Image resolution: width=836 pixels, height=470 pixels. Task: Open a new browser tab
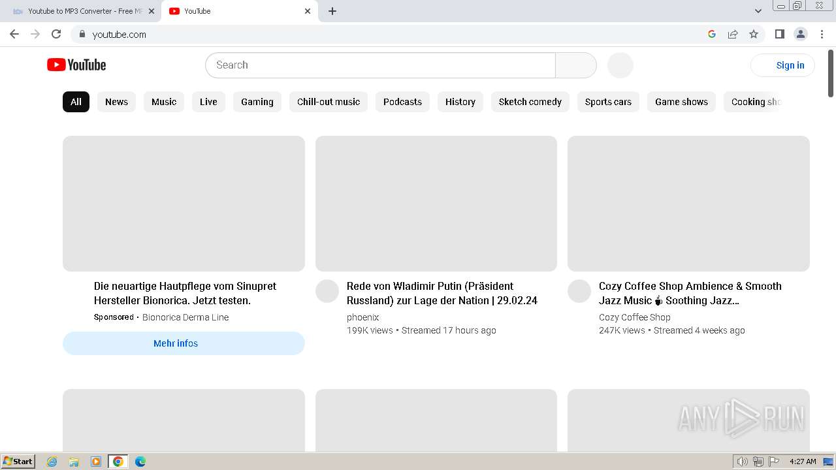click(x=332, y=11)
